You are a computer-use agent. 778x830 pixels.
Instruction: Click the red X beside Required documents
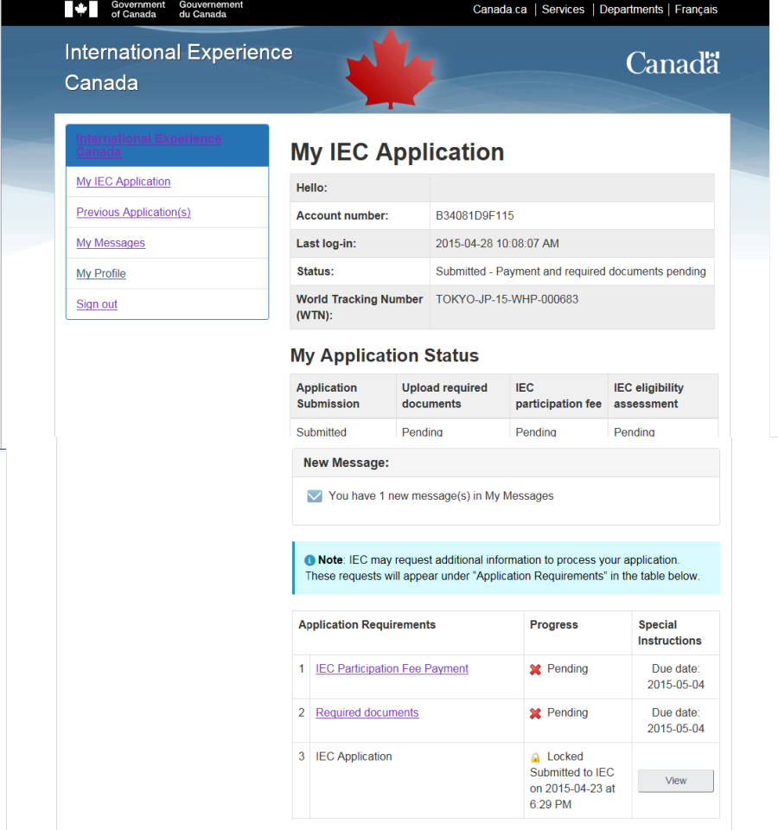536,713
